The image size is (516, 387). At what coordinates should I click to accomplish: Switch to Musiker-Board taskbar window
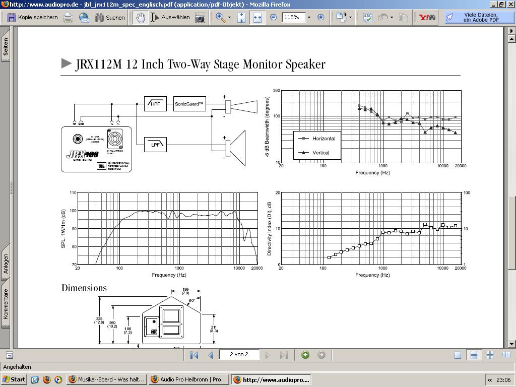point(107,379)
